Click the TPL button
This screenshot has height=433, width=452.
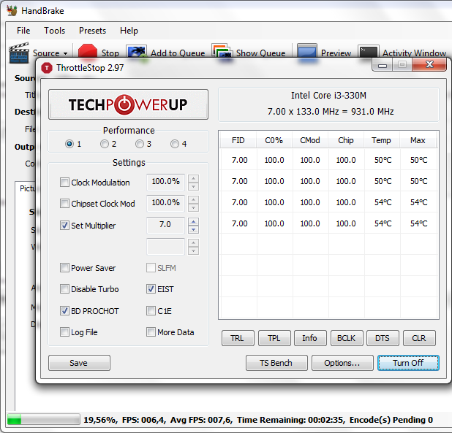[x=274, y=338]
